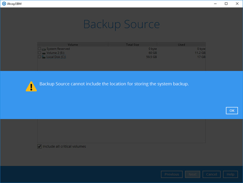Screen dimensions: 243x183
Task: Click the AhsayOBM logo in the title bar
Action: 4,4
